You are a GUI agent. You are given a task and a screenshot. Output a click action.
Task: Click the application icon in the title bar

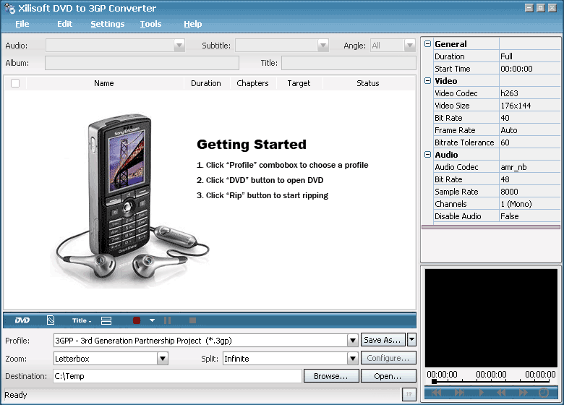(9, 8)
